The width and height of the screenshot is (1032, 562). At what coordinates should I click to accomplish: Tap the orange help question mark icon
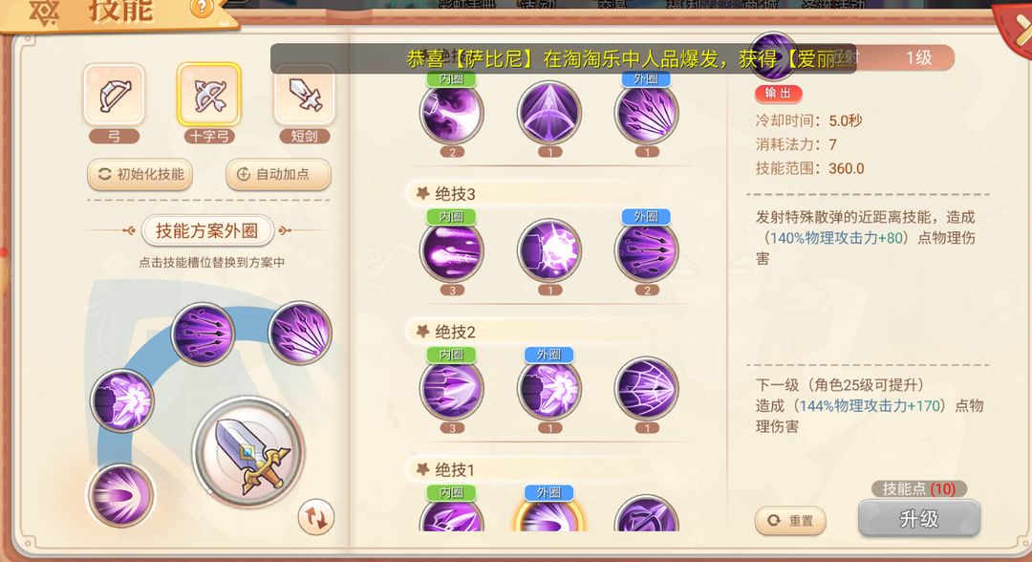pos(202,7)
